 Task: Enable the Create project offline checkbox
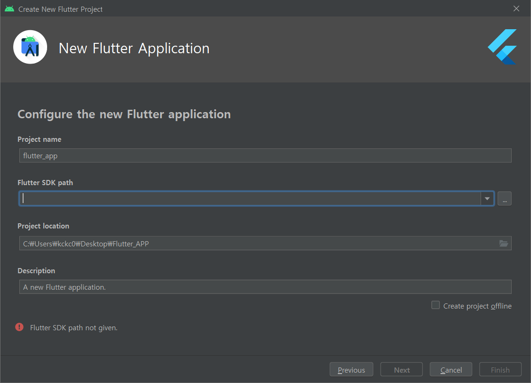[x=435, y=305]
